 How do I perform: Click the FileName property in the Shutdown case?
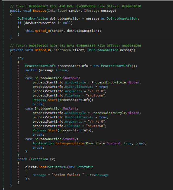[x=73, y=95]
